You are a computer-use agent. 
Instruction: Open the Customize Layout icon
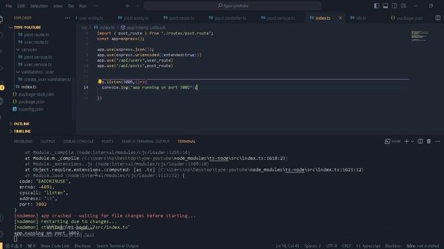(x=403, y=6)
